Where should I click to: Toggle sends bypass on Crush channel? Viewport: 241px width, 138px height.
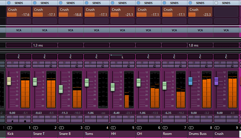coord(216,3)
